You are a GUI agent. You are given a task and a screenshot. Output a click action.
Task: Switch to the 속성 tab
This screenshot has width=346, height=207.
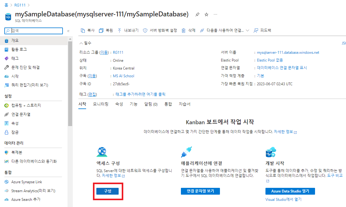click(x=119, y=104)
